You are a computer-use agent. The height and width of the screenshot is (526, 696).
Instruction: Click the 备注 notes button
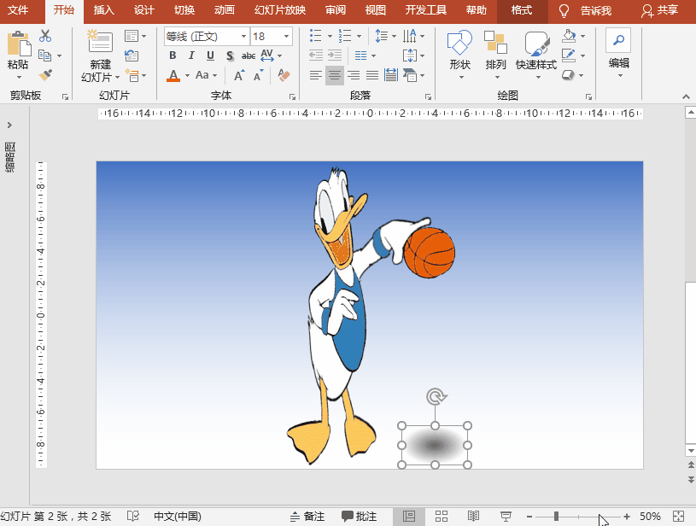coord(307,517)
